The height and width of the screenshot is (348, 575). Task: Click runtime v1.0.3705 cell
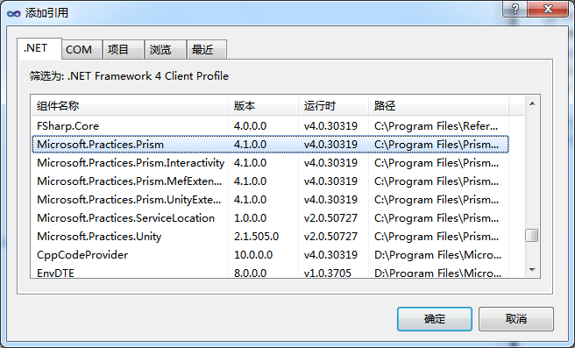tap(328, 273)
